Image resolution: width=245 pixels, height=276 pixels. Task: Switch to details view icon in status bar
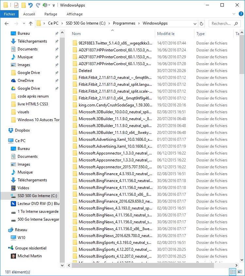[233, 272]
